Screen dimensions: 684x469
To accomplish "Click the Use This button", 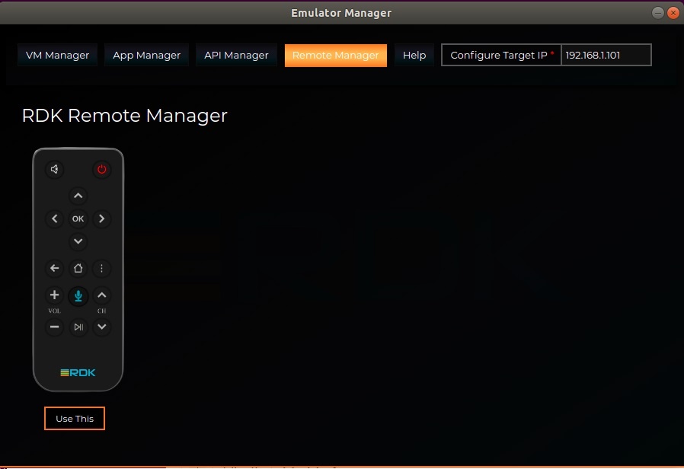I will pyautogui.click(x=75, y=419).
